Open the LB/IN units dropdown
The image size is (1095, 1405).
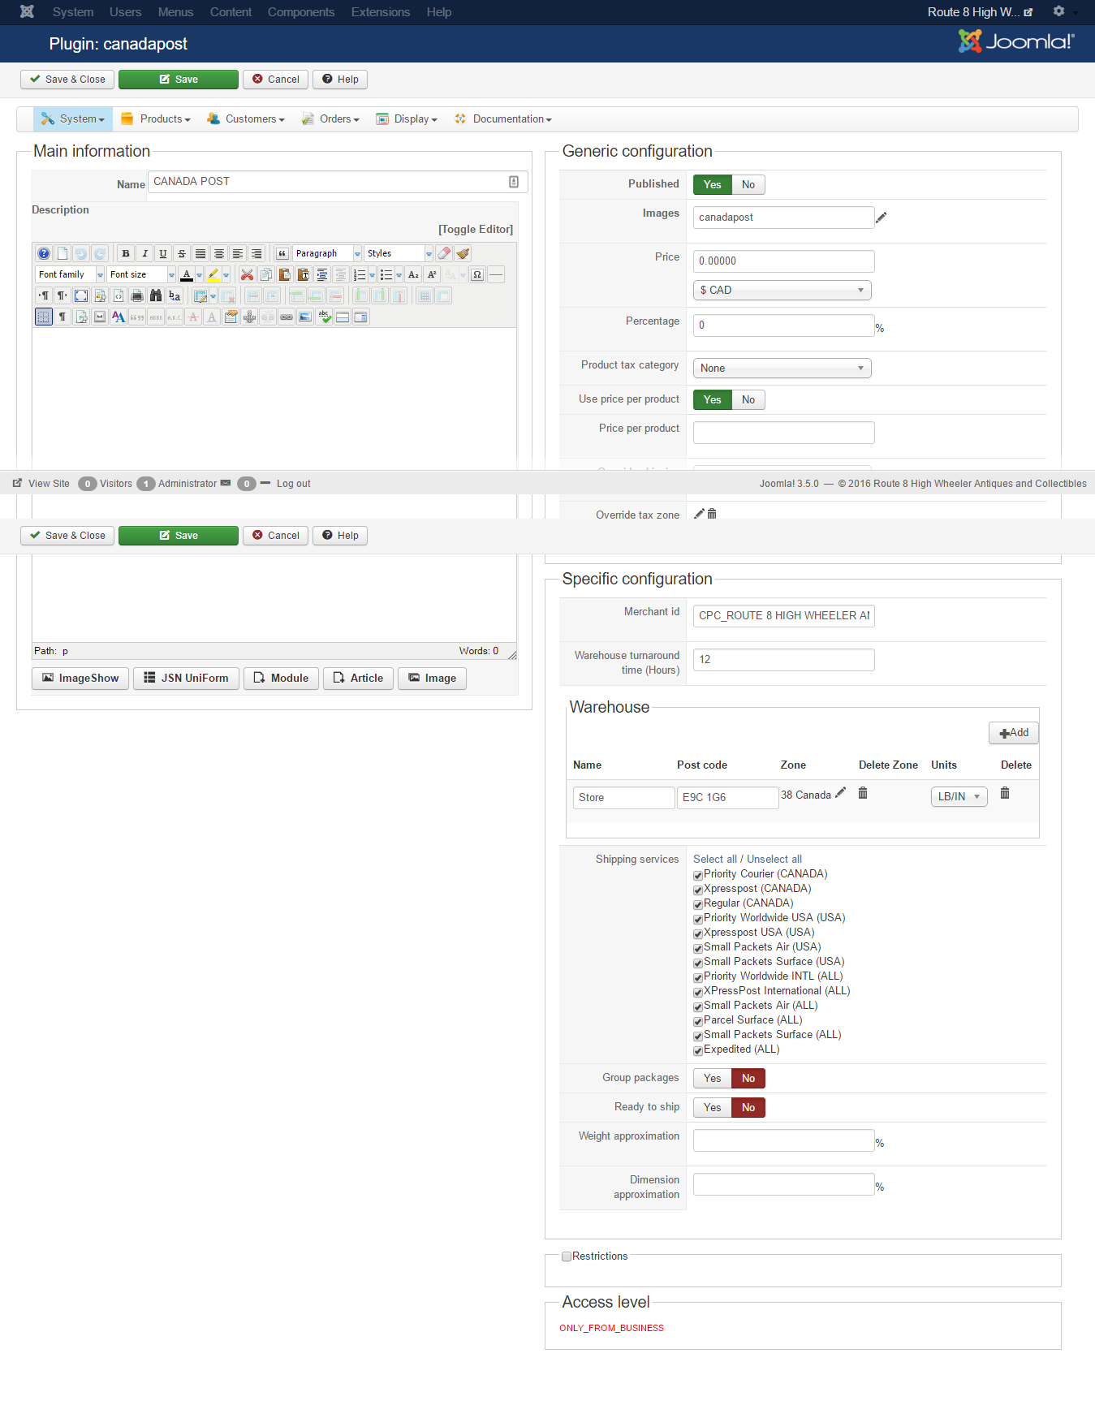click(959, 797)
